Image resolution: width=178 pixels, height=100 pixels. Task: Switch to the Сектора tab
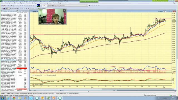coord(70,94)
